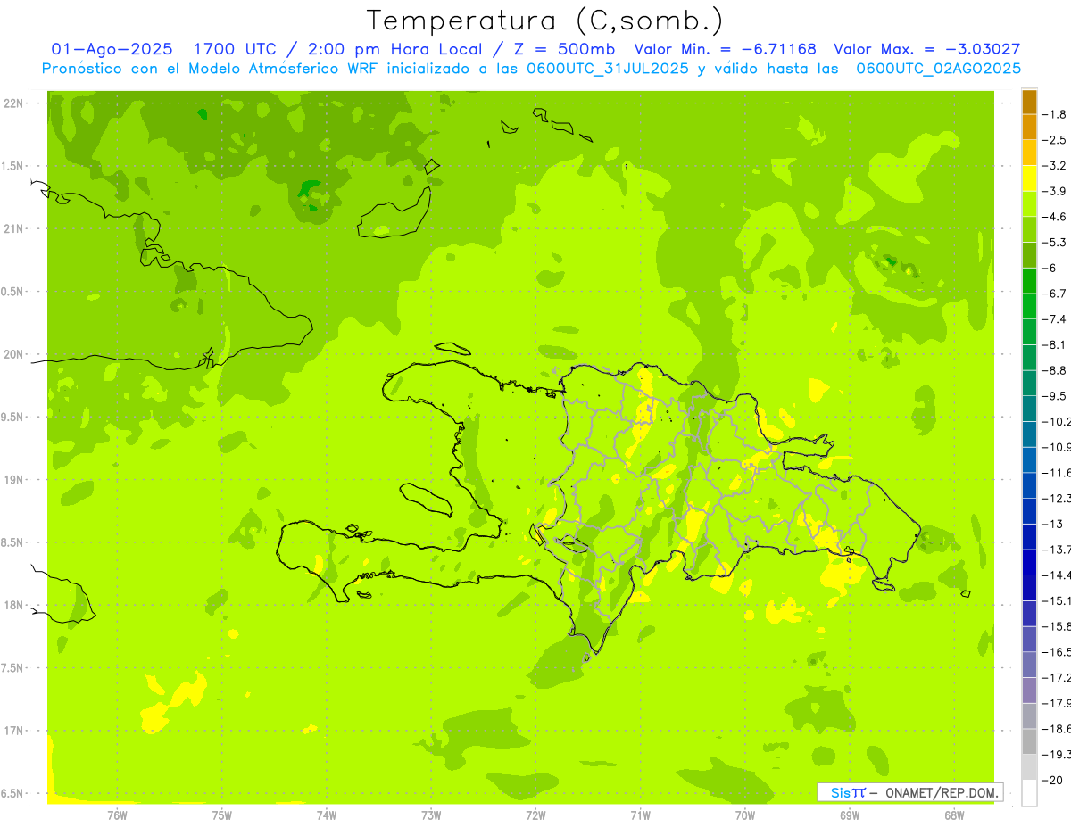Pick the yellow swatch between -3.2 and -3.9

click(1030, 178)
